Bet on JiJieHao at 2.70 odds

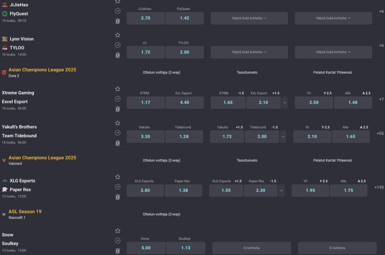pyautogui.click(x=146, y=18)
